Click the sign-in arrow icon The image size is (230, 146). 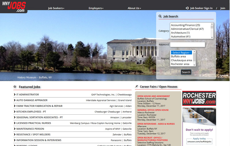pos(187,8)
